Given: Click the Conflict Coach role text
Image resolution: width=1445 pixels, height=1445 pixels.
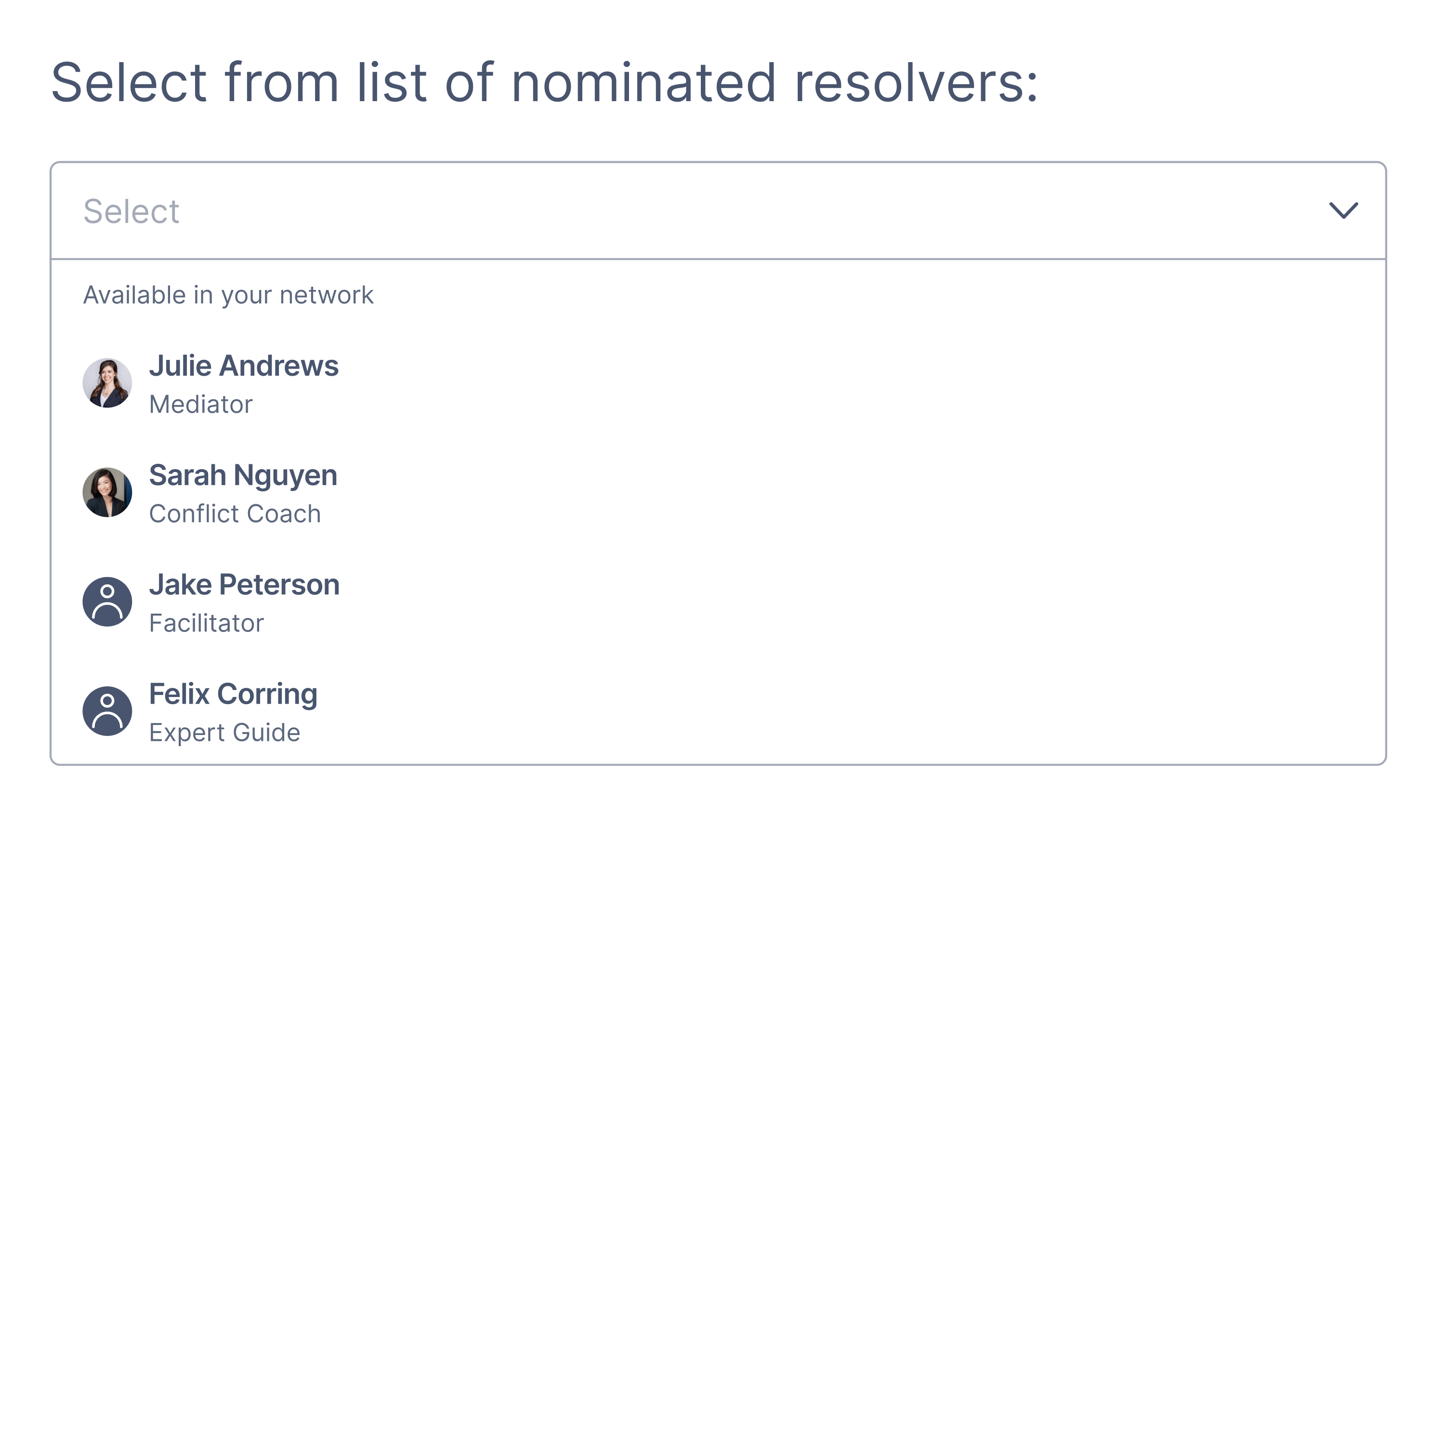Looking at the screenshot, I should coord(235,513).
